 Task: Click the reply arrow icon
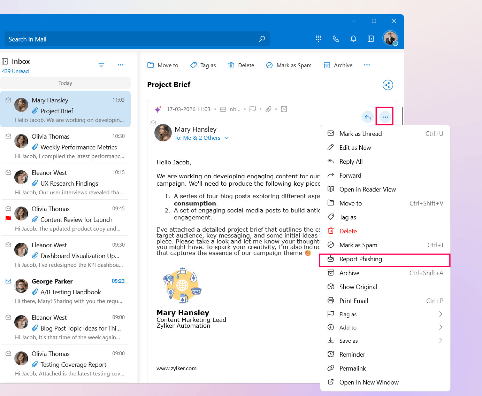[368, 117]
